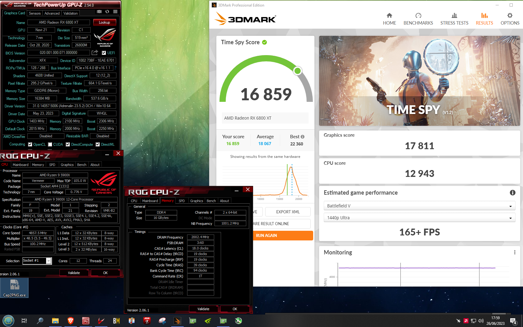Open Task View on the taskbar

click(24, 320)
